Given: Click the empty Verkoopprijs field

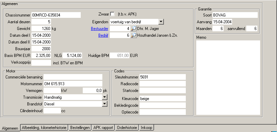Looking at the screenshot, I should (x=41, y=63).
